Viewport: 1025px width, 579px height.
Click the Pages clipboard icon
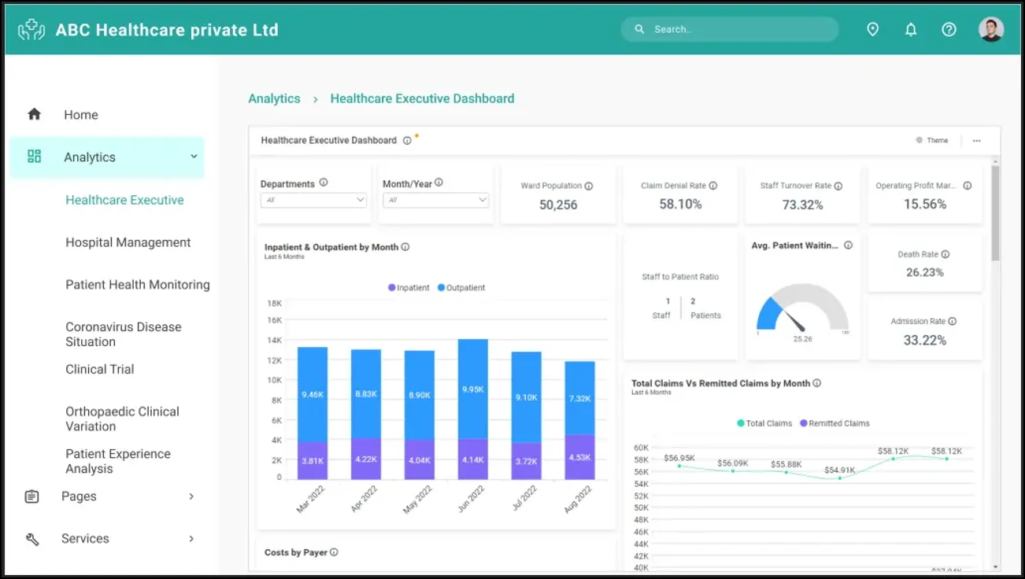(31, 496)
